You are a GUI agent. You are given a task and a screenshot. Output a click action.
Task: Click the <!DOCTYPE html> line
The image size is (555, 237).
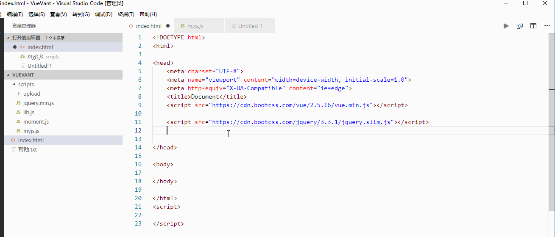click(x=179, y=37)
